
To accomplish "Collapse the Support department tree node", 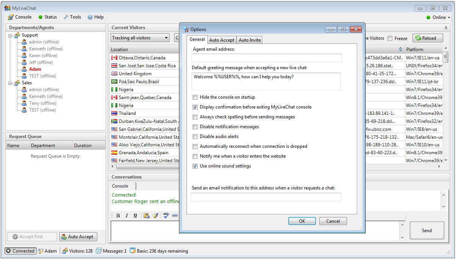I will click(x=10, y=35).
